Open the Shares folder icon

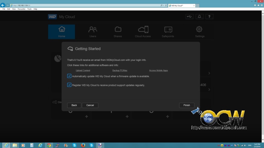coord(118,29)
